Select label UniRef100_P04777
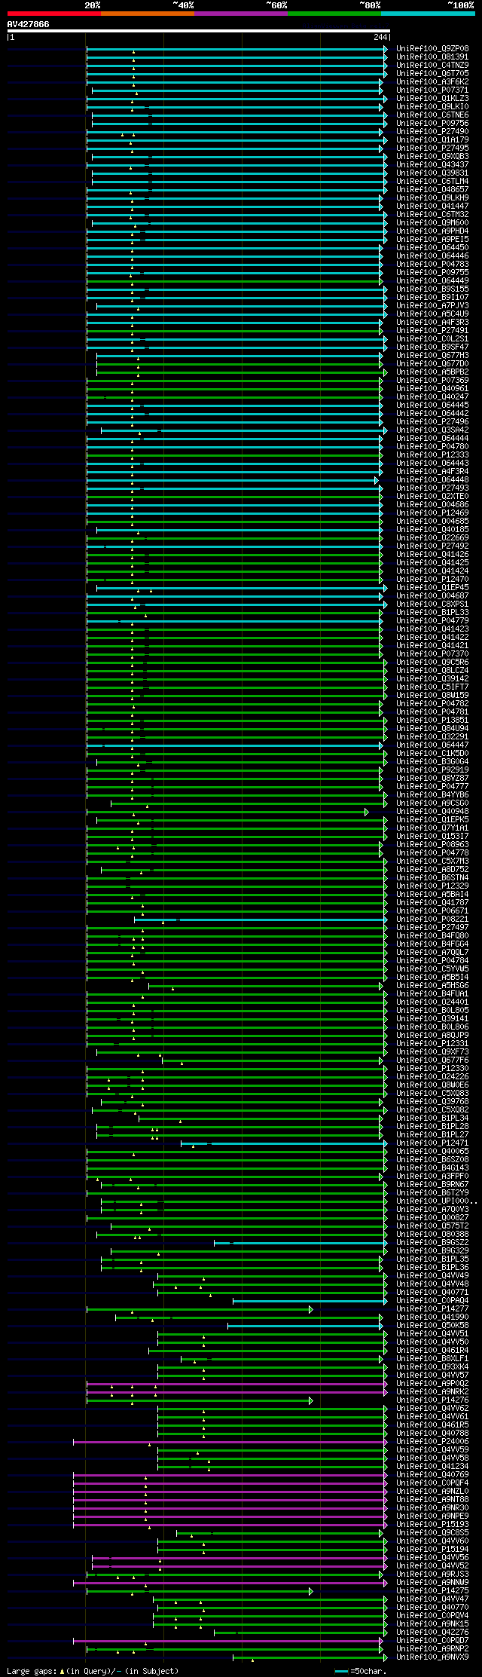The image size is (482, 1677). [x=432, y=787]
